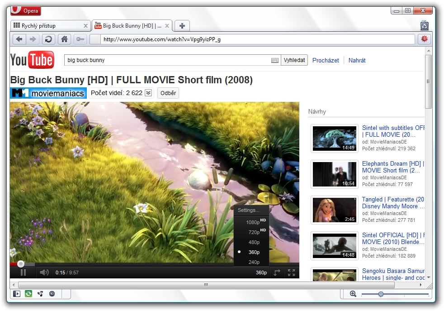Select 240p quality
The width and height of the screenshot is (444, 311).
251,262
